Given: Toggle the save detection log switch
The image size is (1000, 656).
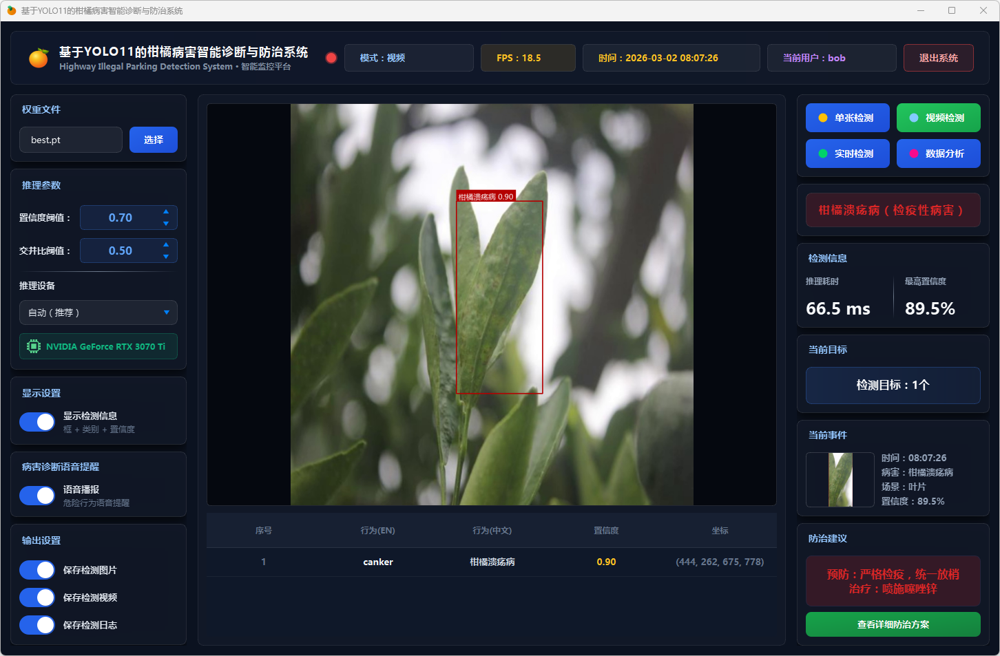Looking at the screenshot, I should 37,625.
